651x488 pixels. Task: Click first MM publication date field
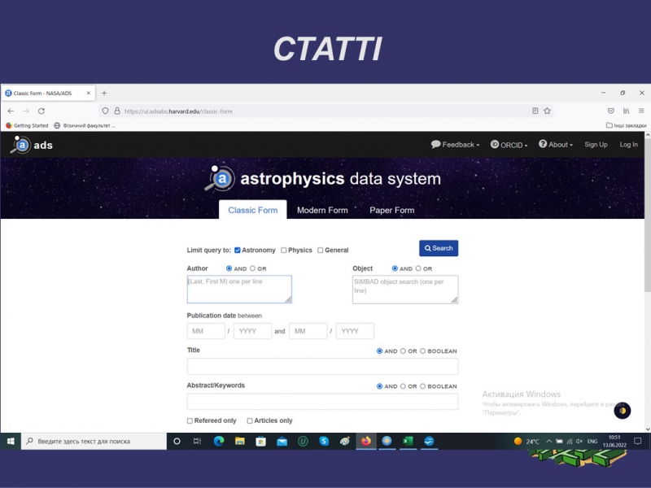tap(206, 331)
